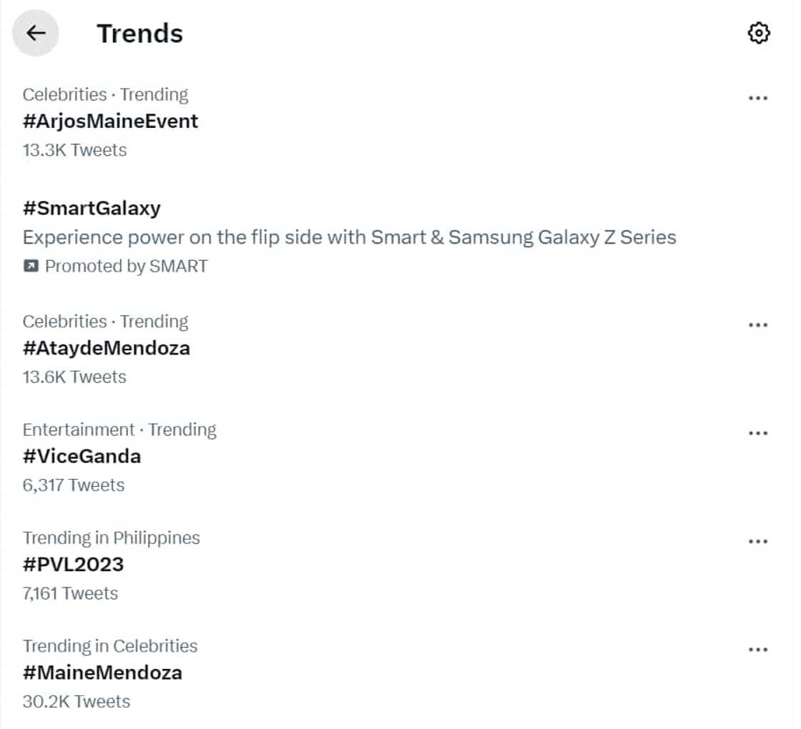The height and width of the screenshot is (729, 801).
Task: Open Trends settings gear icon
Action: [758, 33]
